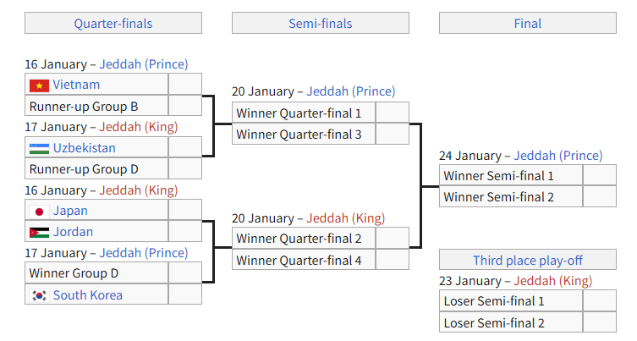This screenshot has width=637, height=341.
Task: Click Jeddah (Prince) venue for 24 January final
Action: (558, 156)
